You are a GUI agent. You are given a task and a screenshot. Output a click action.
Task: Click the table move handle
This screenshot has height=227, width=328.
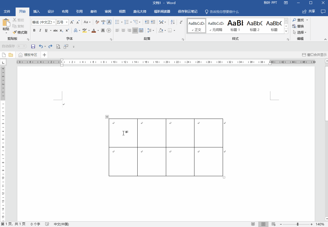107,117
